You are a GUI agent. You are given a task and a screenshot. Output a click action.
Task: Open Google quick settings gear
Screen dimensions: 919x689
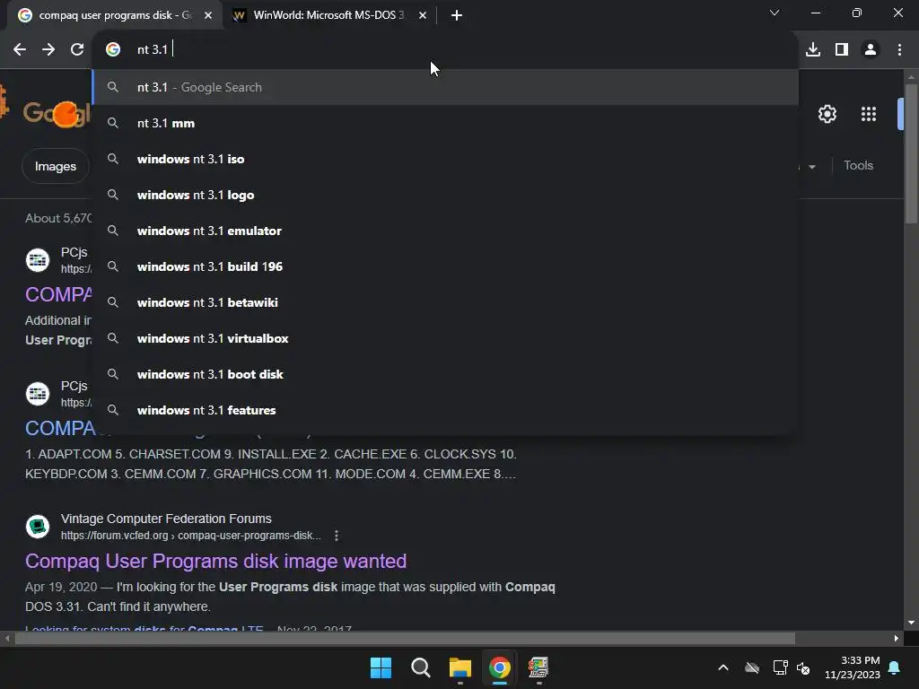pyautogui.click(x=827, y=114)
